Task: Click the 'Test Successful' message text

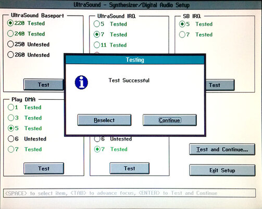Action: tap(129, 80)
